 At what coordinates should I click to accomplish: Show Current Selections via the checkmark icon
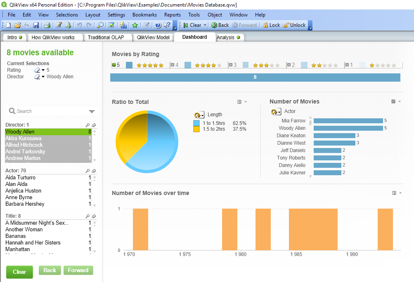click(111, 25)
